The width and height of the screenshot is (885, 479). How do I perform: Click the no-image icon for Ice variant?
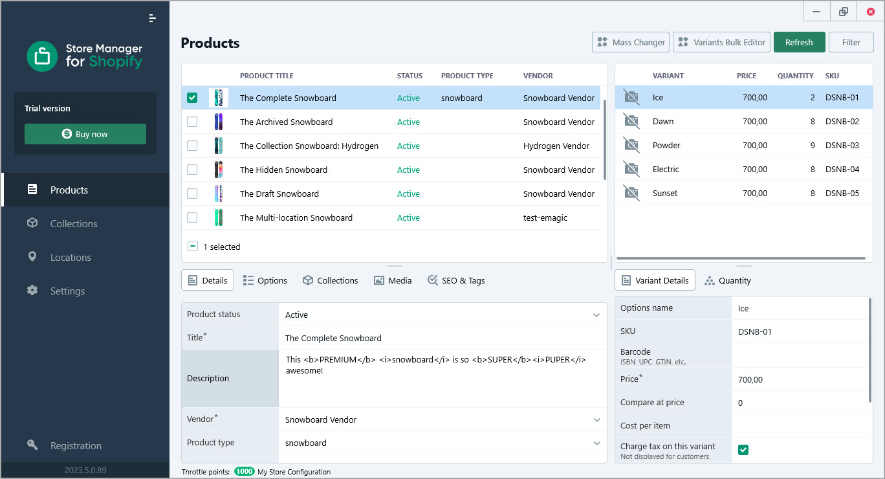(631, 98)
